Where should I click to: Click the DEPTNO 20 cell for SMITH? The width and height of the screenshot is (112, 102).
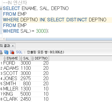point(40,84)
